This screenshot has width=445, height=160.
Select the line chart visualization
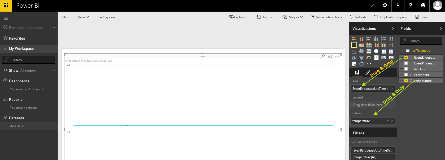tap(354, 45)
